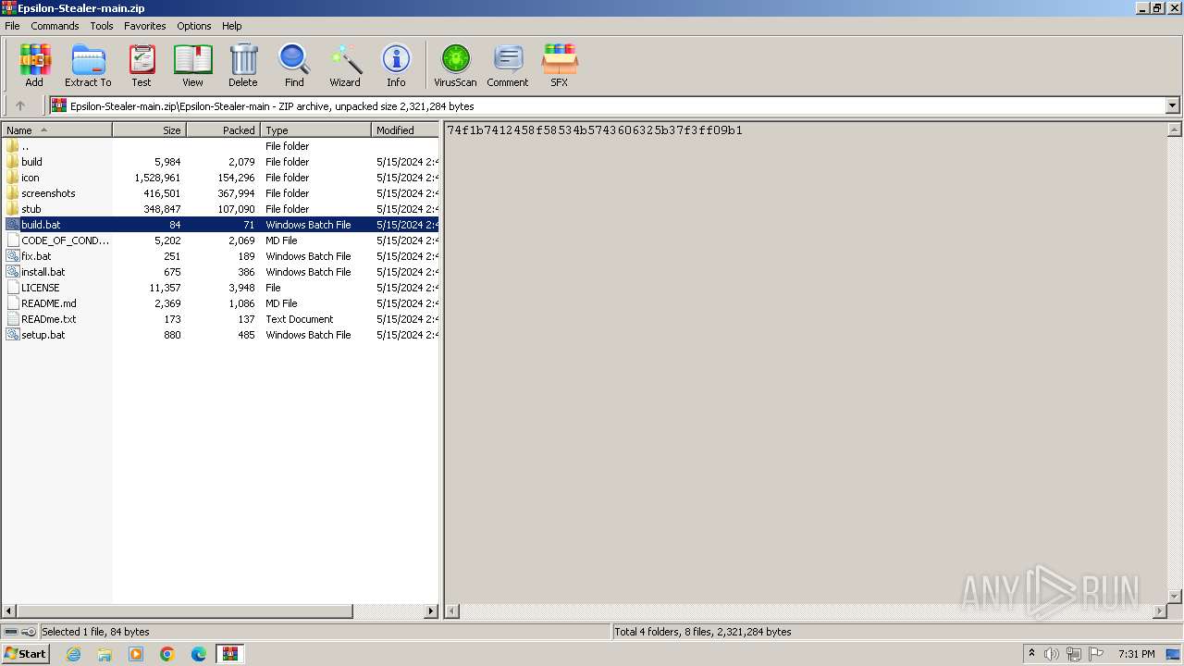Click the Extract To toolbar icon
Screen dimensions: 1184x666
pos(88,66)
